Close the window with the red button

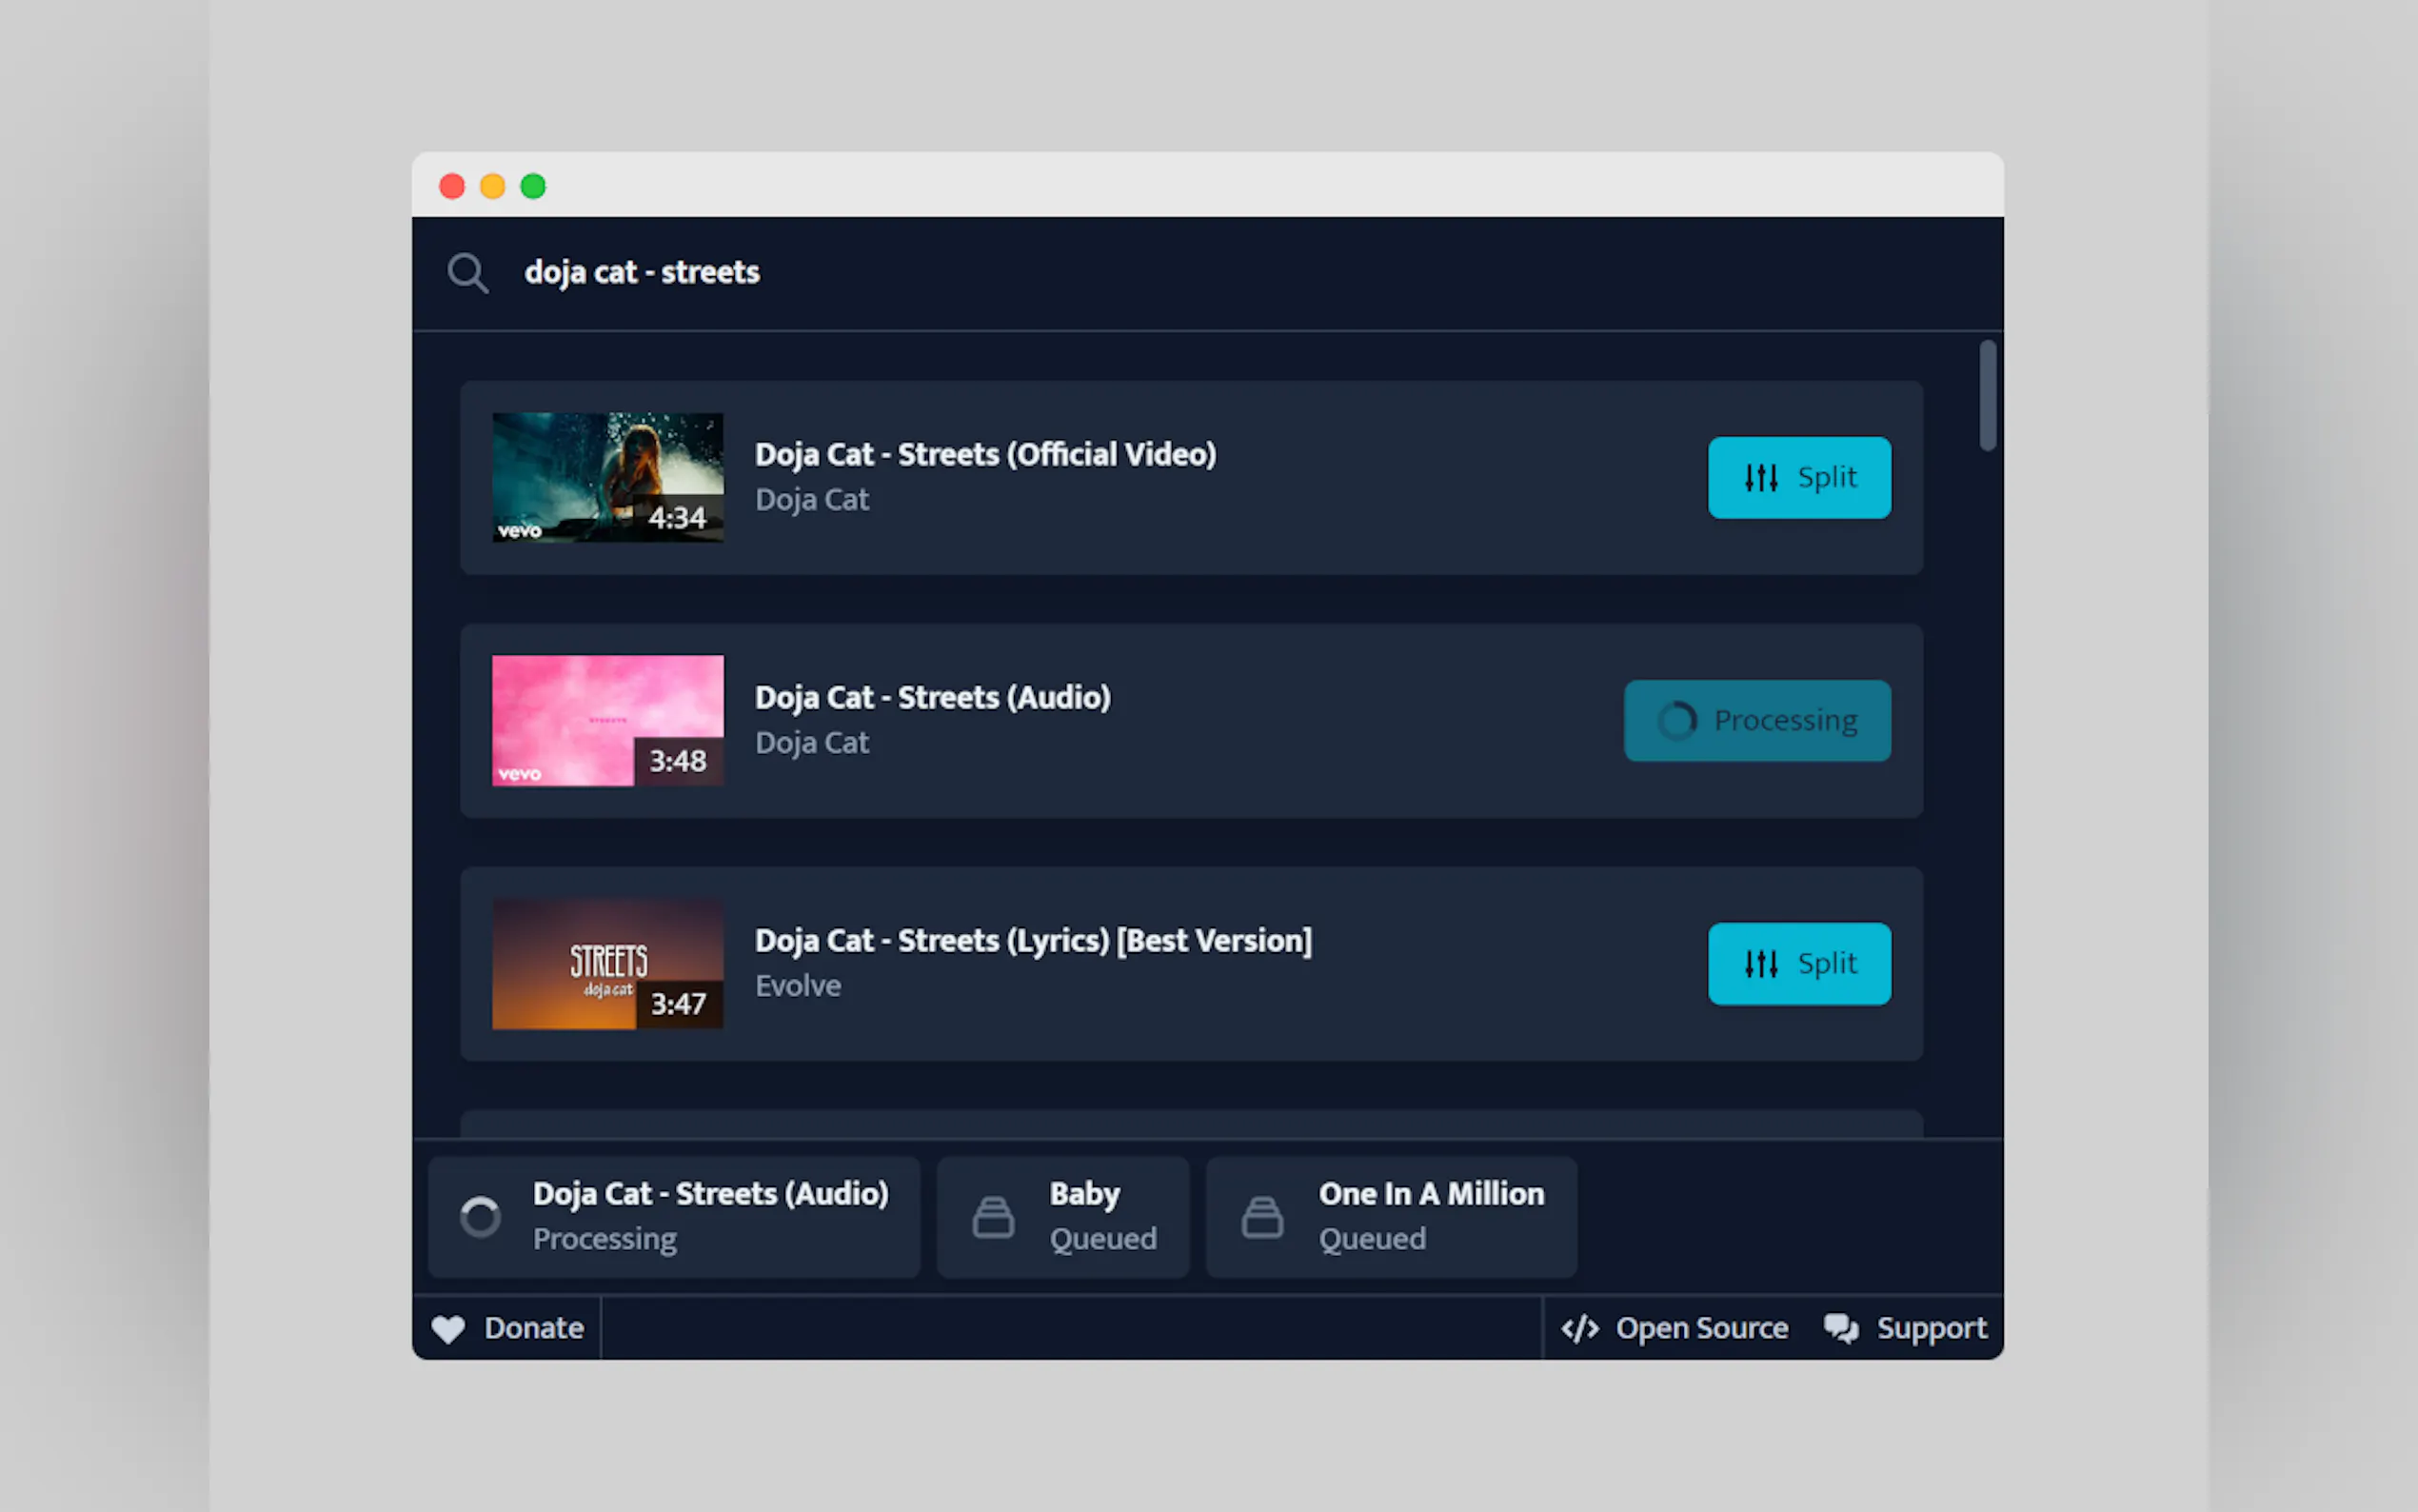click(452, 186)
